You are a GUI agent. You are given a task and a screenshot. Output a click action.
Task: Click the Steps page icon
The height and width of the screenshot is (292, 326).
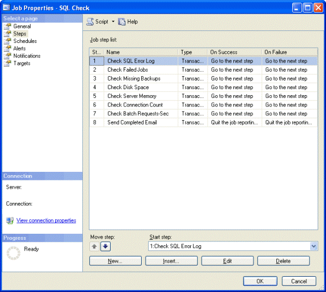[x=7, y=34]
